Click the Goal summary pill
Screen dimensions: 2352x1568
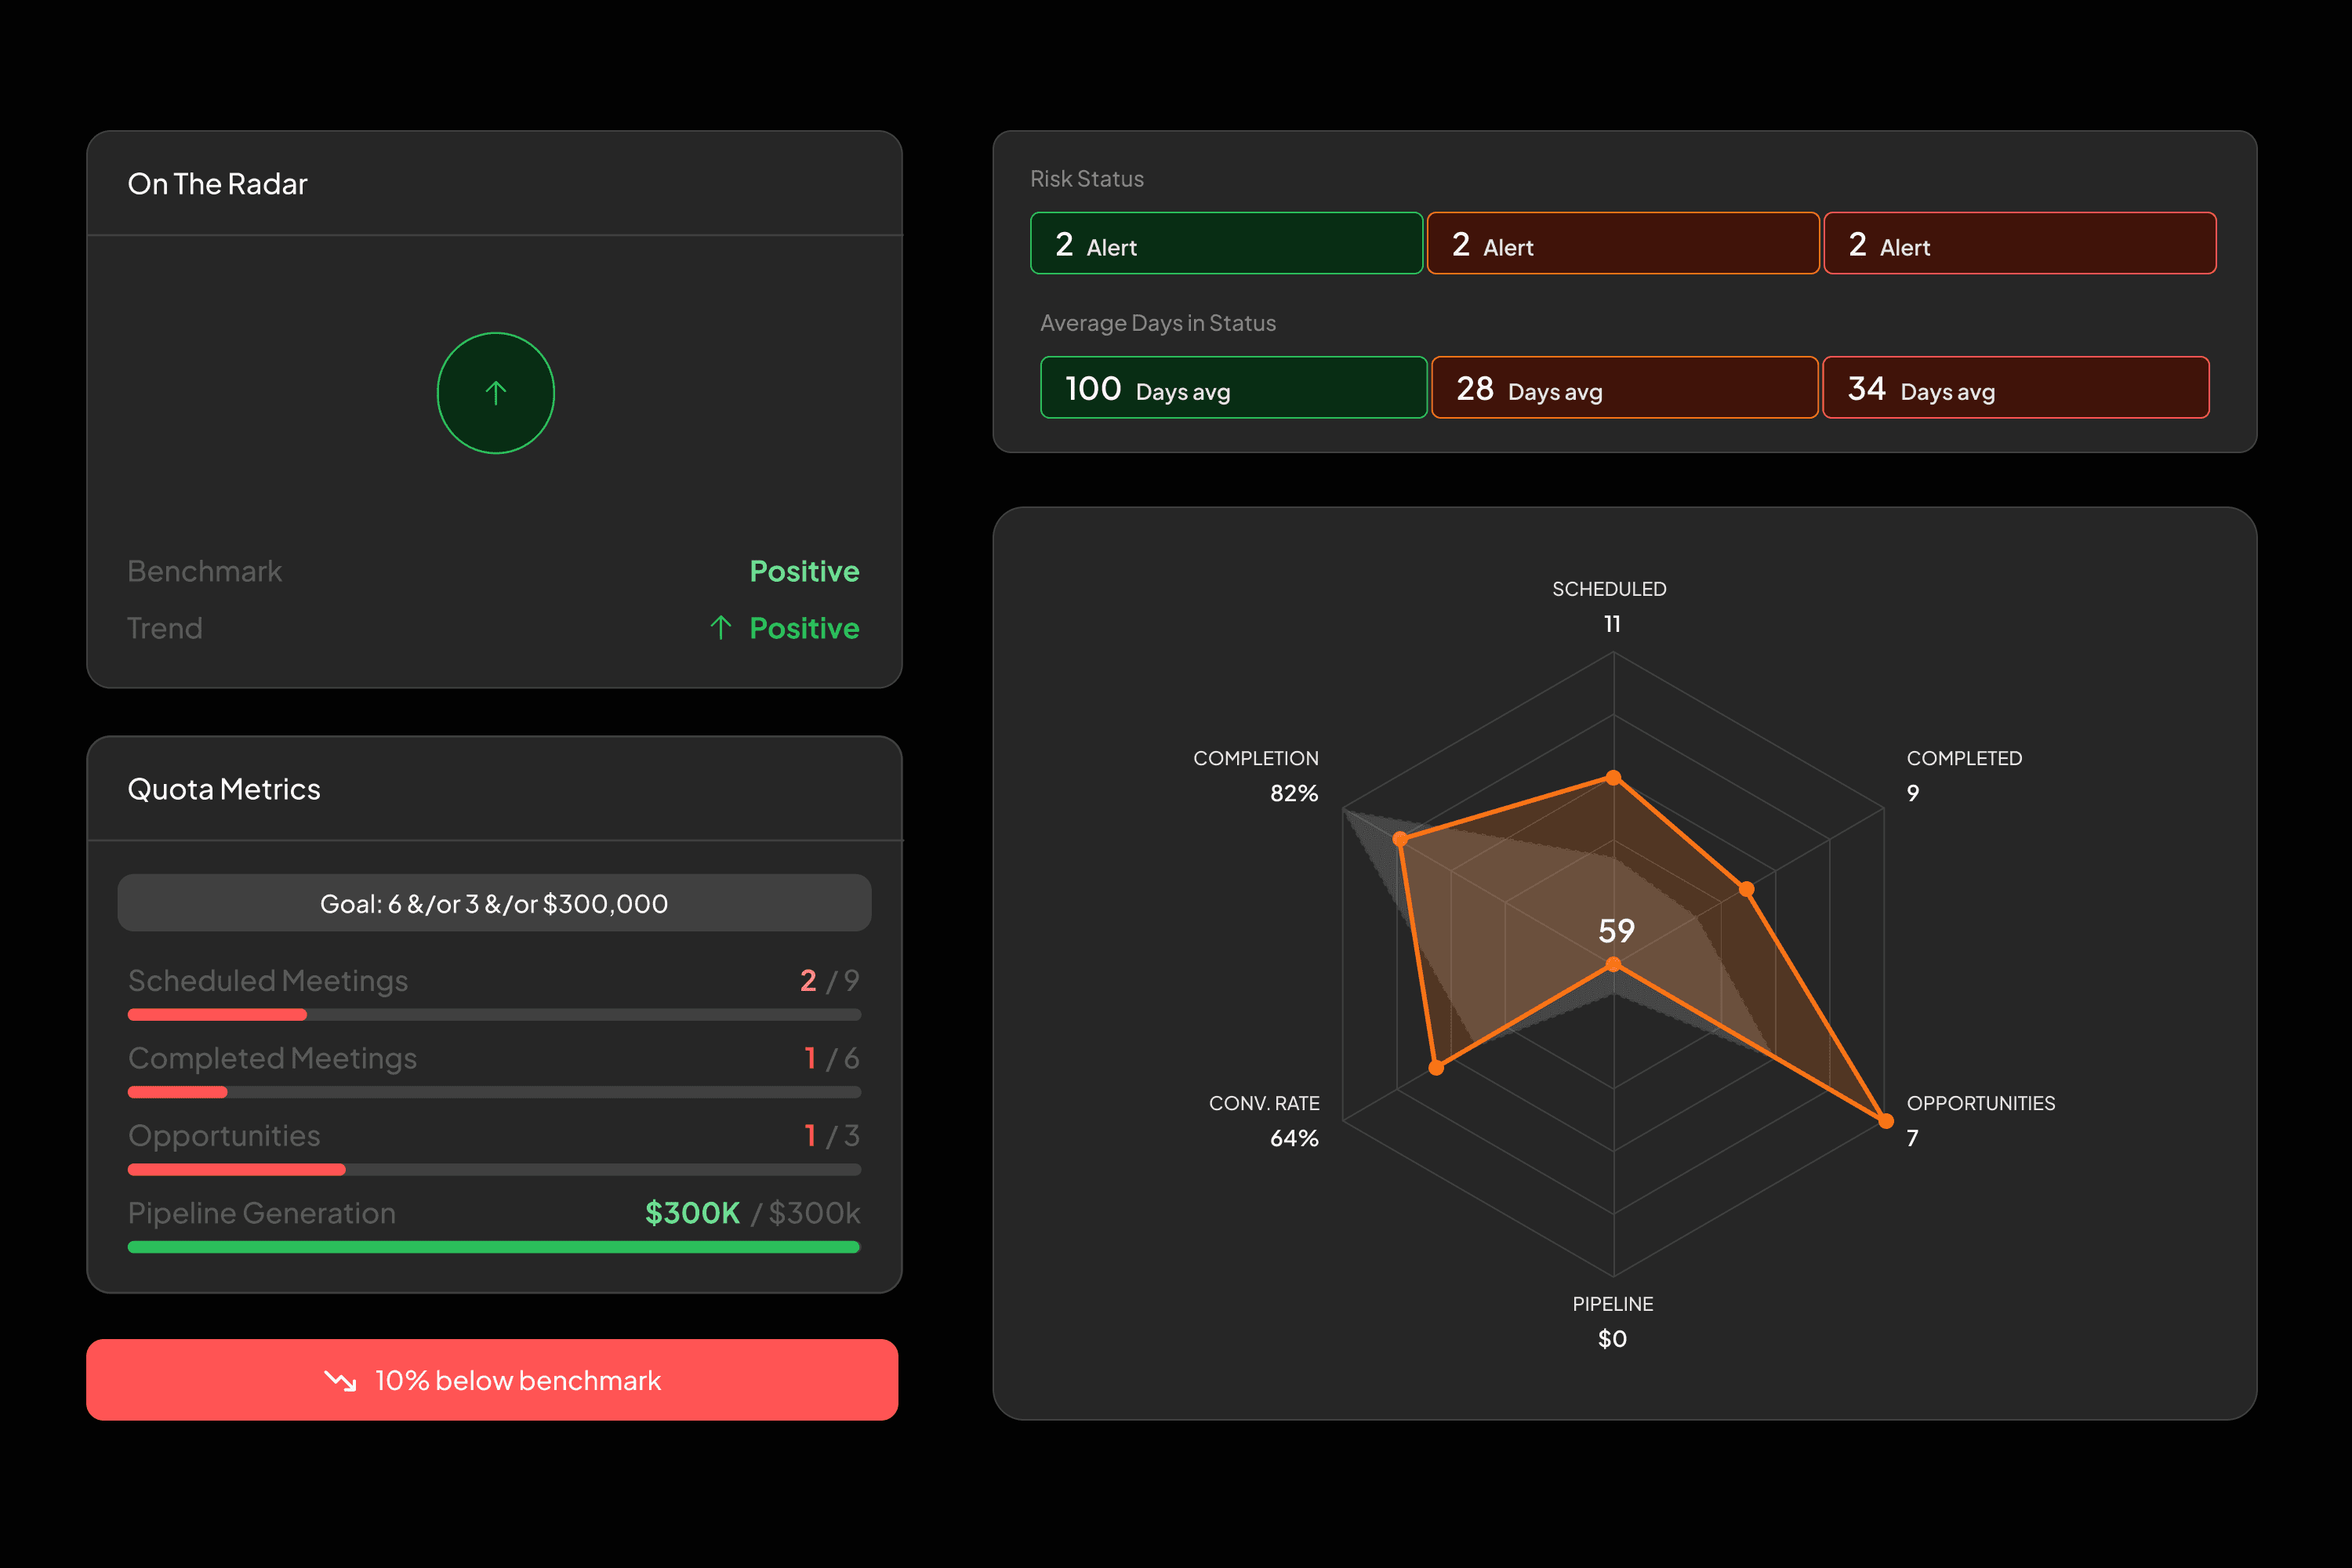coord(494,903)
